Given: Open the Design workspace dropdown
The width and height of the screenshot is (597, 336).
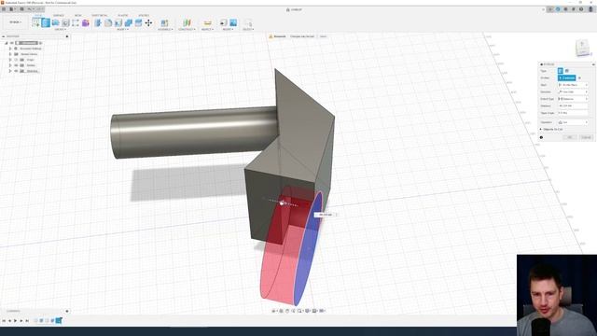Looking at the screenshot, I should (15, 22).
